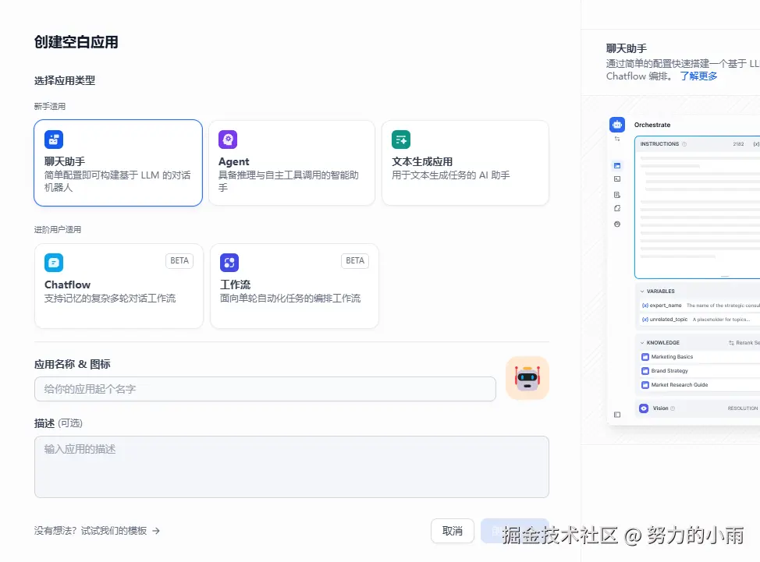Select the 文本生成应用 app type card
The width and height of the screenshot is (760, 562).
(x=465, y=163)
